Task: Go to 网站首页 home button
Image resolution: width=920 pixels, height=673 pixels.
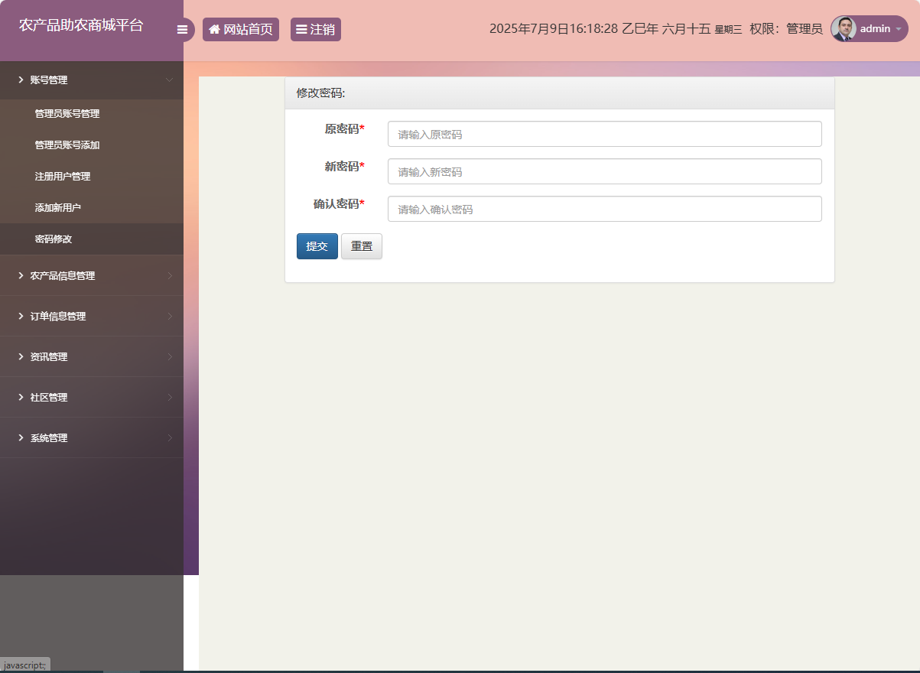Action: click(241, 30)
